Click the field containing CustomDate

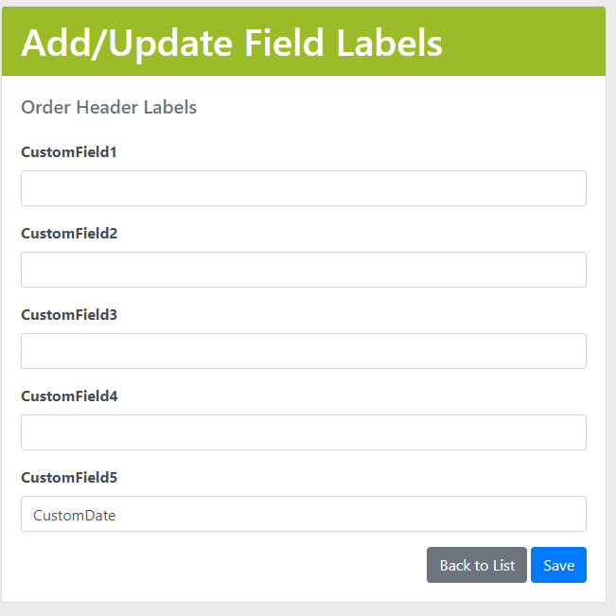click(303, 514)
